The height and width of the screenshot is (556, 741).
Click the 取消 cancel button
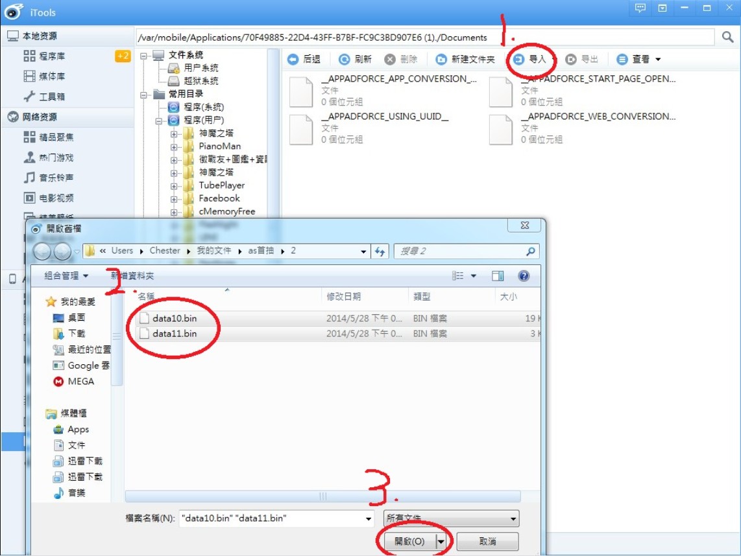coord(487,542)
